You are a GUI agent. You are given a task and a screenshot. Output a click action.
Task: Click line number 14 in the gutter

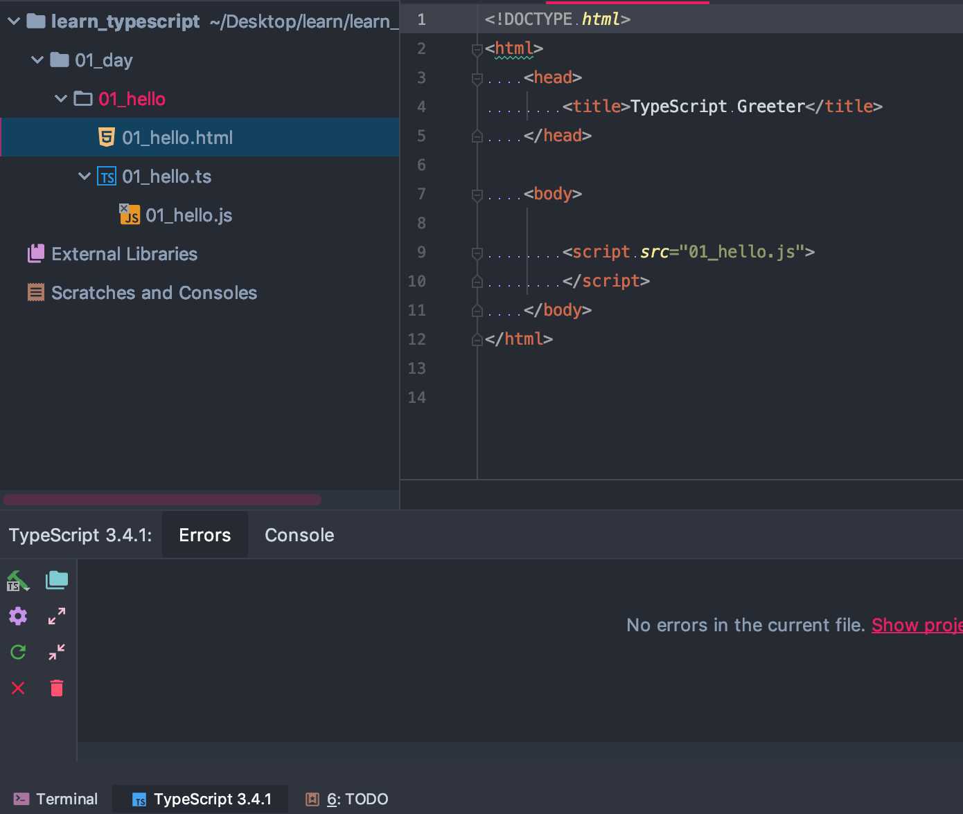(416, 397)
